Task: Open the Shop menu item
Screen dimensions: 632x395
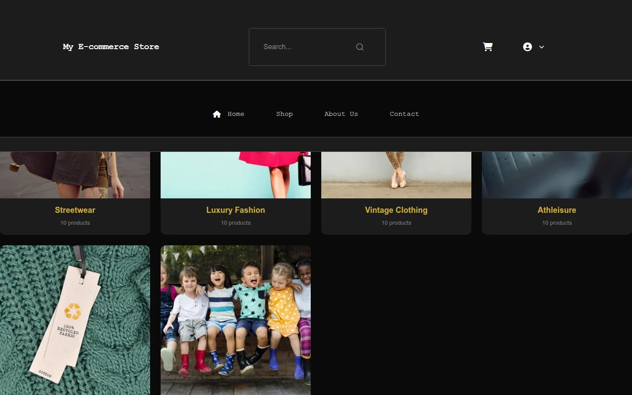Action: click(284, 114)
